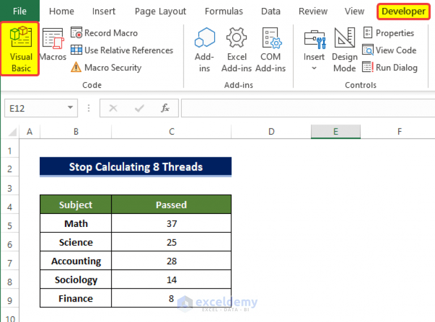Expand the Name Box dropdown arrow
This screenshot has width=435, height=322.
(x=70, y=108)
